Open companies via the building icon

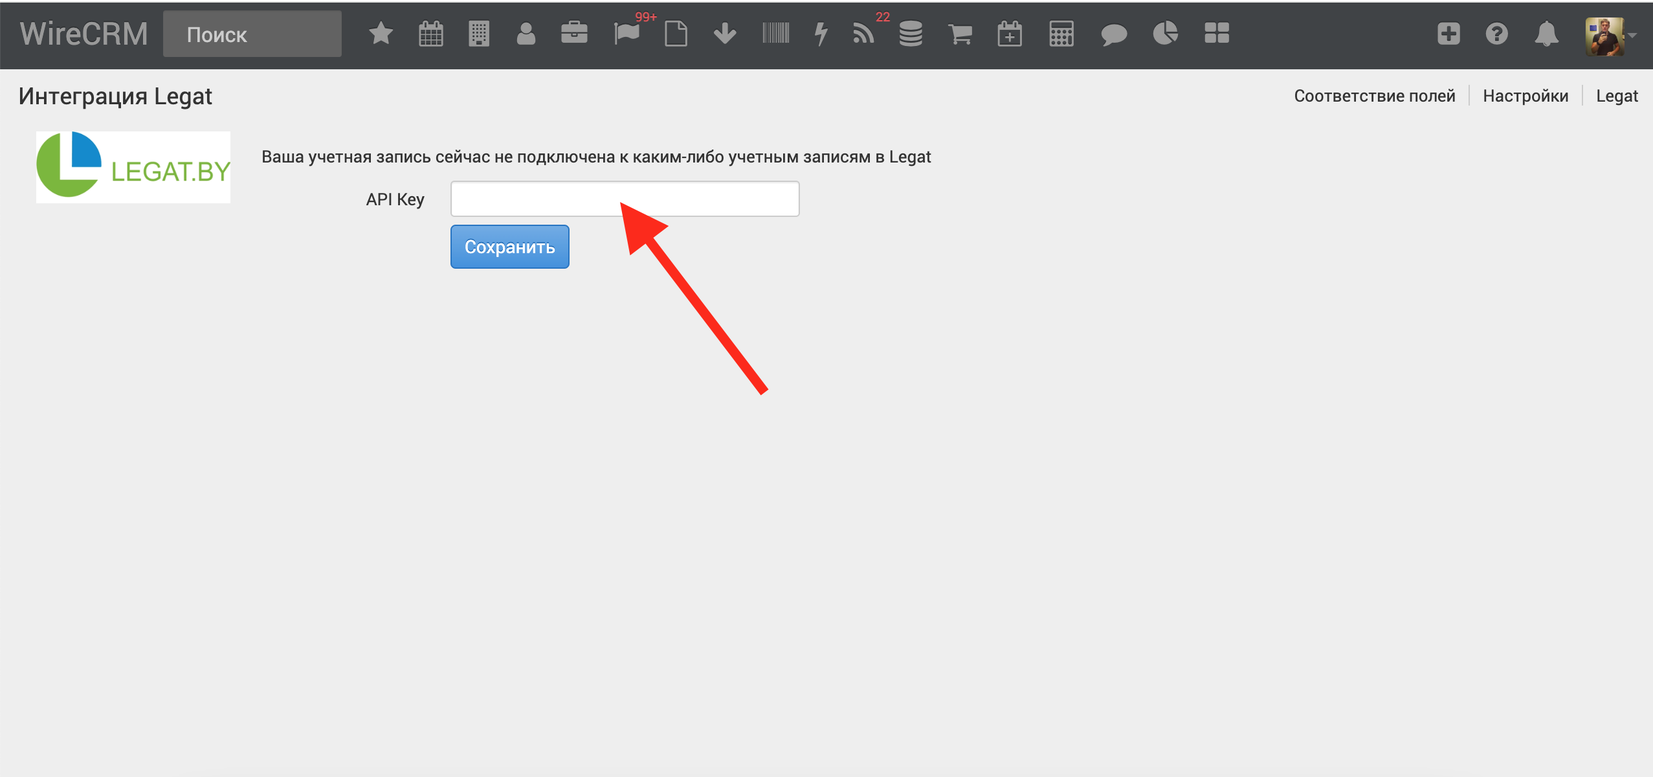[x=479, y=34]
